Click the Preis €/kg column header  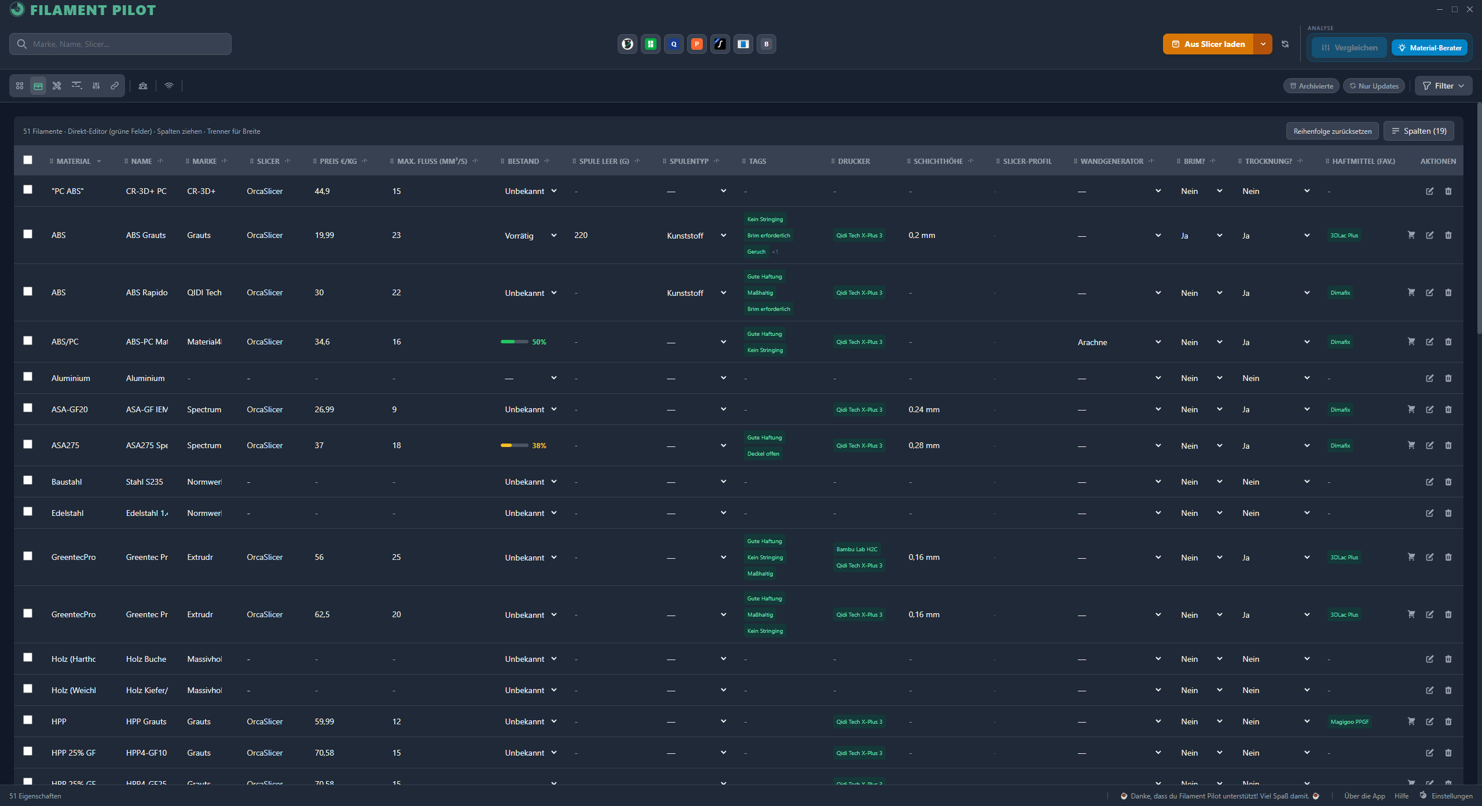click(x=338, y=162)
